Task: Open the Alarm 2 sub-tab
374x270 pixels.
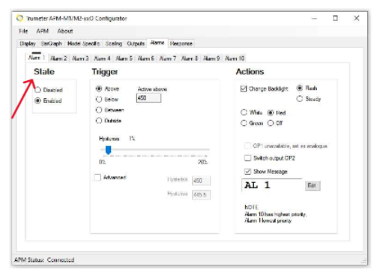Action: 58,58
